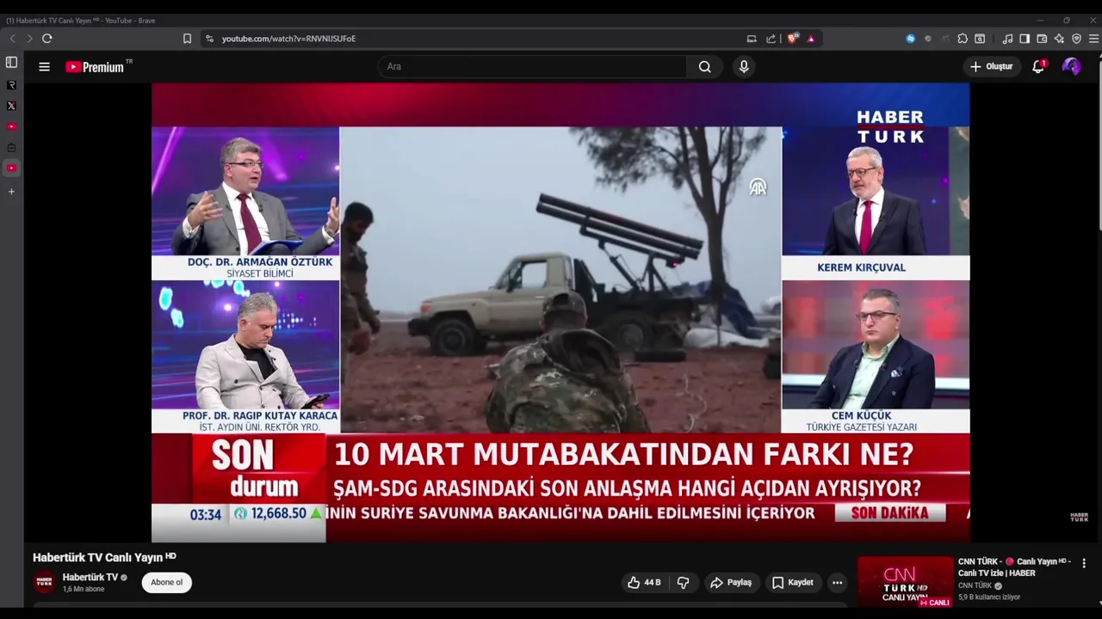Click the browser forward arrow

pyautogui.click(x=29, y=39)
